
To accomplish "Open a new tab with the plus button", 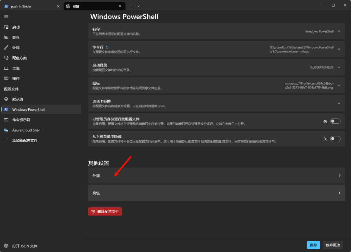I will (x=131, y=6).
